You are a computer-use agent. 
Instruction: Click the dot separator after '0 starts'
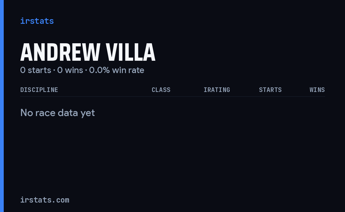pos(54,70)
